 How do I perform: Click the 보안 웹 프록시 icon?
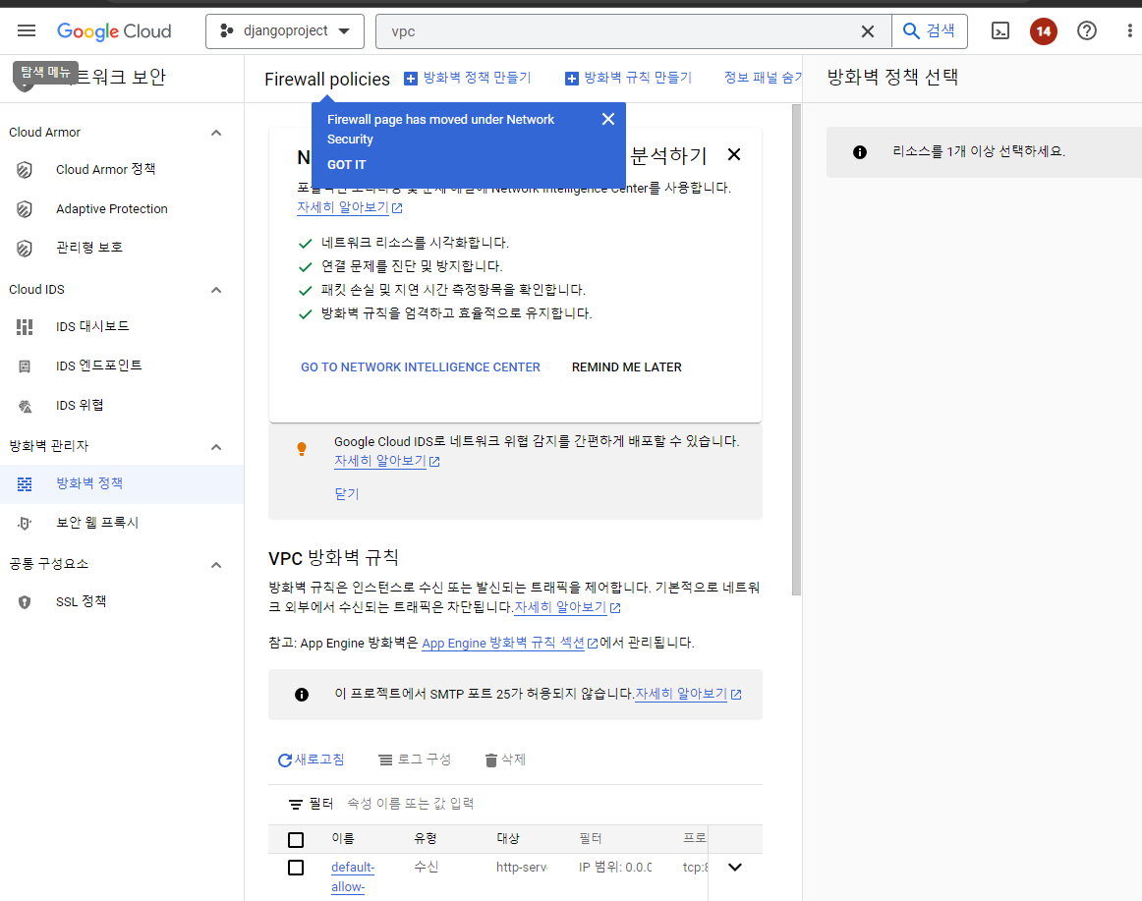pyautogui.click(x=25, y=524)
